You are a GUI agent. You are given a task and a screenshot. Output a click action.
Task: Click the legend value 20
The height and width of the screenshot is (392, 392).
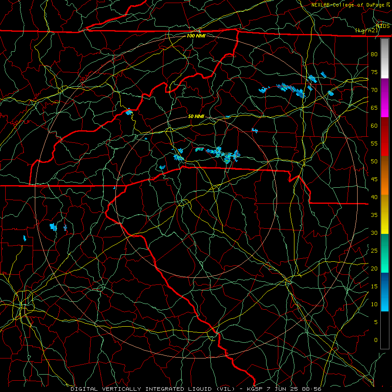374,268
